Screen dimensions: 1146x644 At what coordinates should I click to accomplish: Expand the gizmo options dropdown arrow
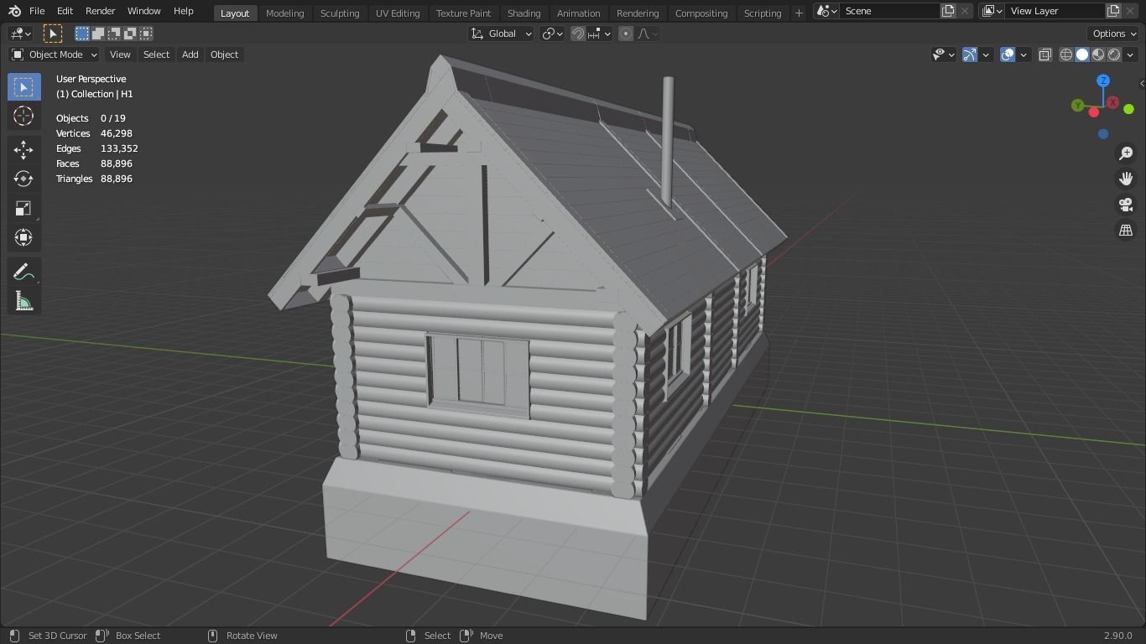tap(986, 55)
